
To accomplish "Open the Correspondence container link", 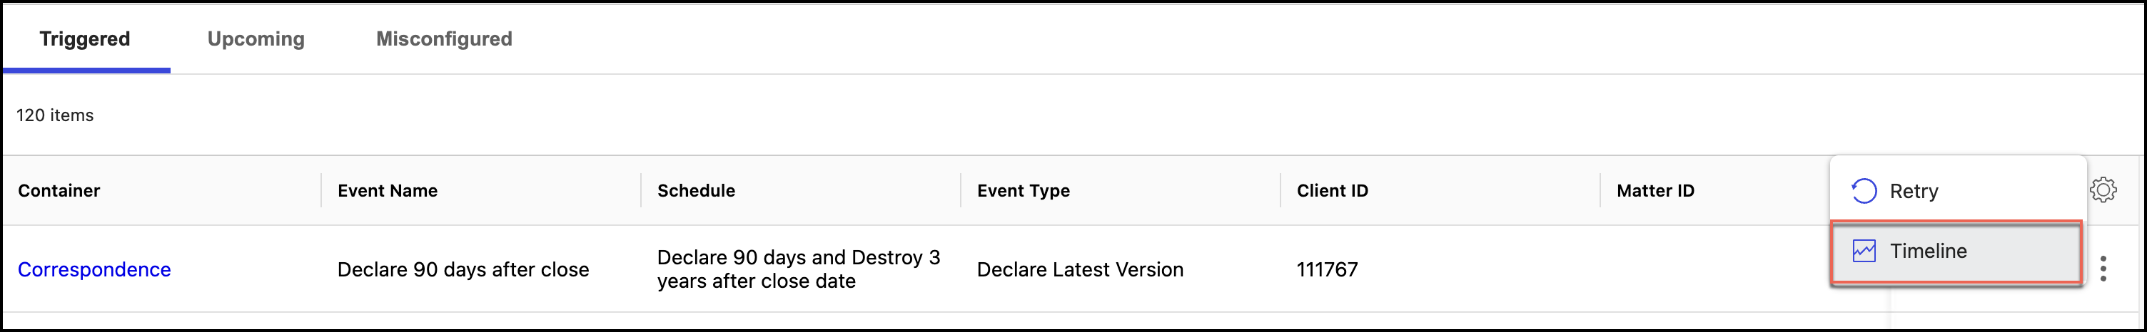I will pyautogui.click(x=94, y=269).
